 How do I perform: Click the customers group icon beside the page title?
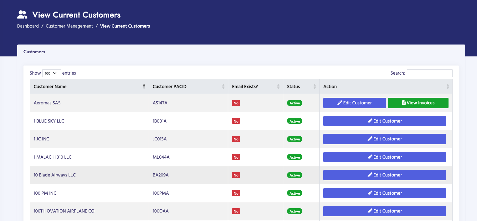pos(23,15)
